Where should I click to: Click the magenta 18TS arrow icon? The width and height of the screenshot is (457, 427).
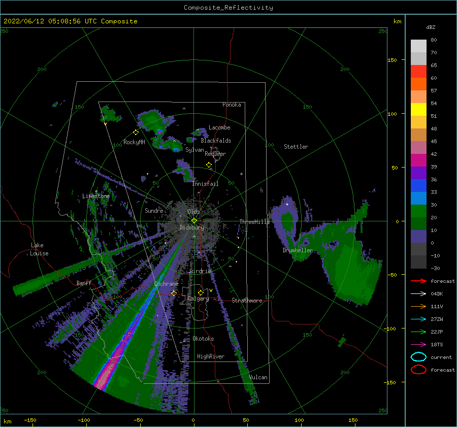coord(418,345)
